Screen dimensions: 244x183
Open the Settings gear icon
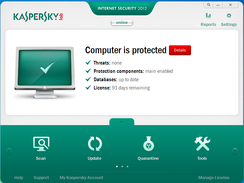(229, 16)
